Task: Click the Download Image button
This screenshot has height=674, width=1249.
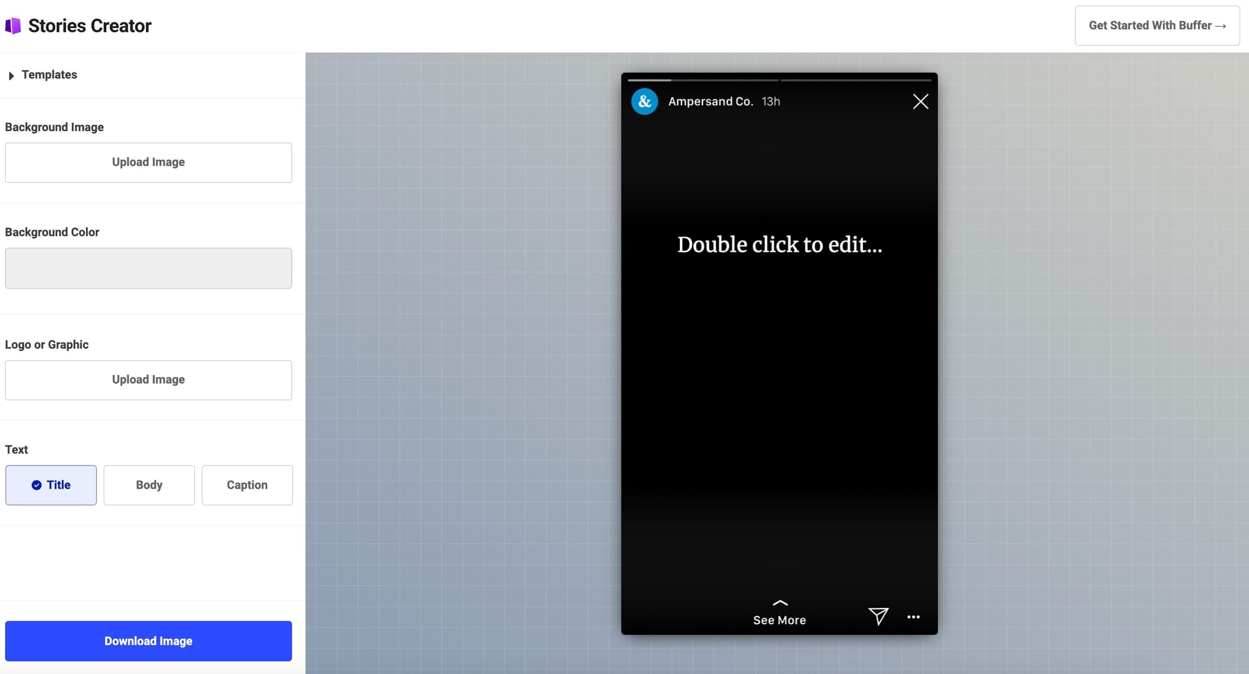Action: [149, 641]
